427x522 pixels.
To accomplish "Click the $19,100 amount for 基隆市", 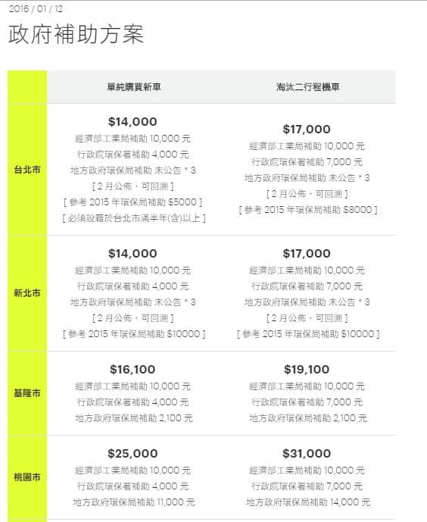I will coord(307,369).
